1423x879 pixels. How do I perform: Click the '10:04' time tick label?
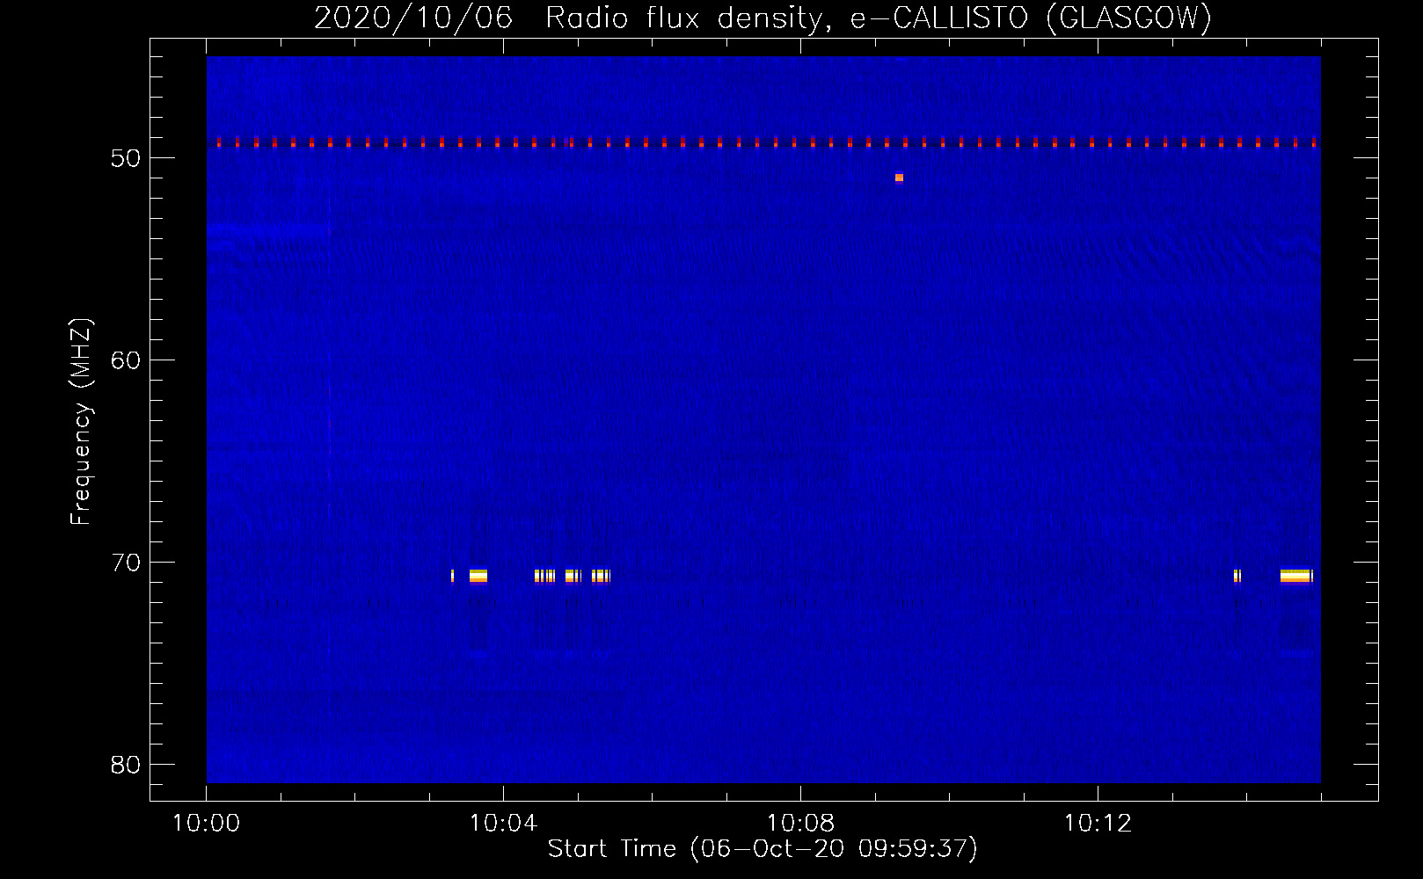tap(503, 824)
